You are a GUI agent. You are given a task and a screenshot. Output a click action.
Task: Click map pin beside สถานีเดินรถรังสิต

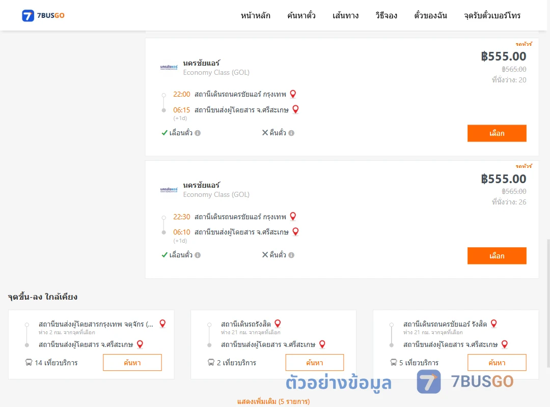(x=278, y=324)
